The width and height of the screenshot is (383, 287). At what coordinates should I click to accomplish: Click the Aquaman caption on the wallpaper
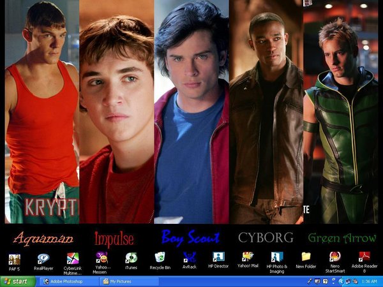click(x=43, y=238)
